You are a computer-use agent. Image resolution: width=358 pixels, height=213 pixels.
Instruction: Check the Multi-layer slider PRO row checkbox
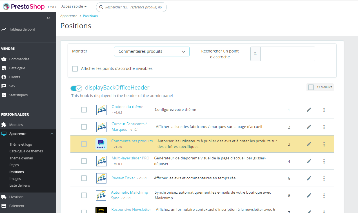tap(84, 161)
